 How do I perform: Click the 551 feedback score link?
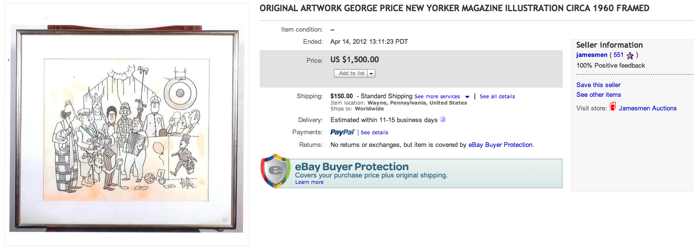pos(619,55)
